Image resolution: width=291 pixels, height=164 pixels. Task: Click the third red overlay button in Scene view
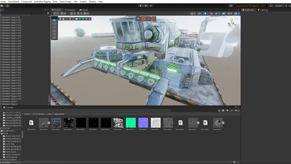[x=149, y=19]
